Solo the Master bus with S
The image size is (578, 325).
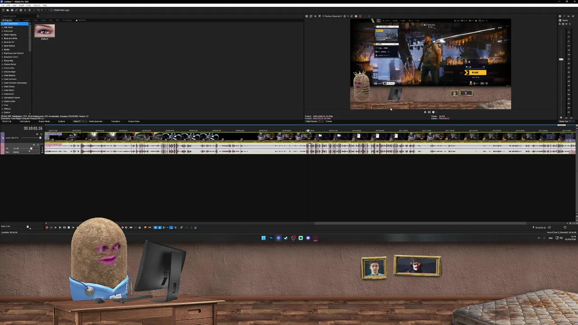tap(570, 24)
